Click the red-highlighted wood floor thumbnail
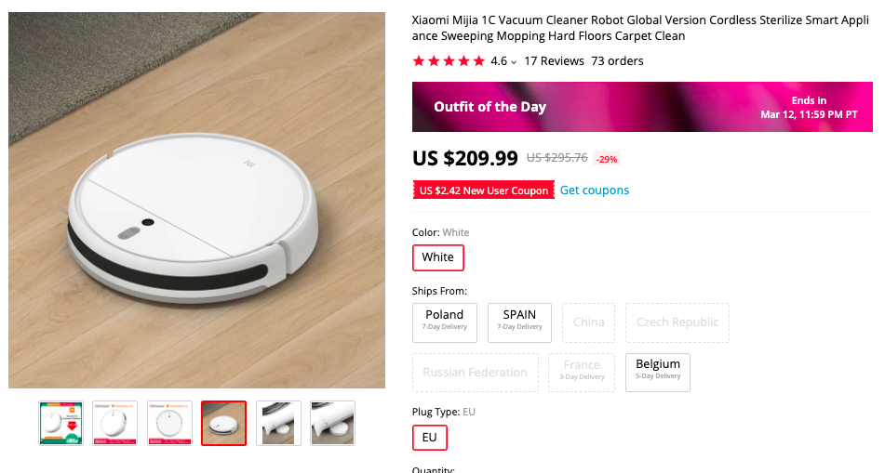This screenshot has width=885, height=473. coord(224,424)
